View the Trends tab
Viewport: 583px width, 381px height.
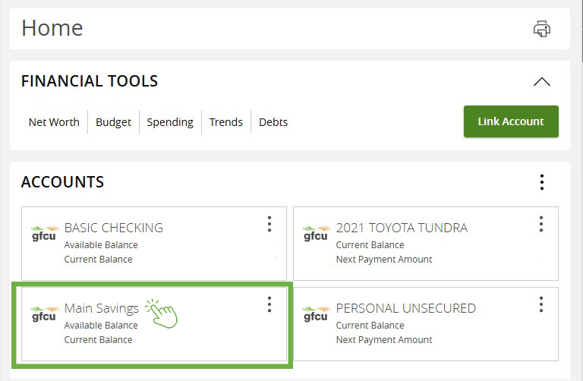pos(226,122)
